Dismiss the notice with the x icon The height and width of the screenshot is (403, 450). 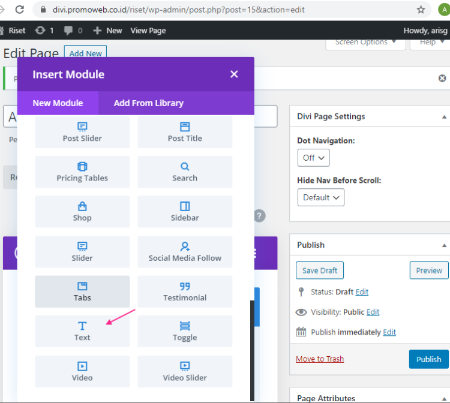(442, 79)
